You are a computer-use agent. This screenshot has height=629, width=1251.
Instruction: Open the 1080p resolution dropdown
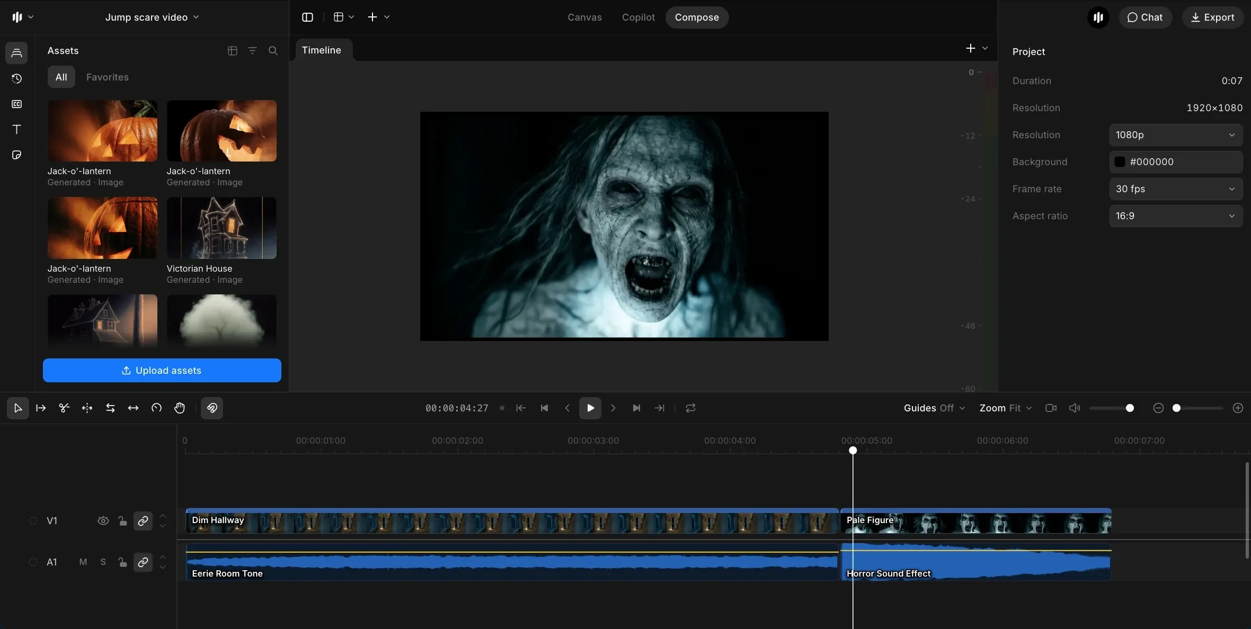pyautogui.click(x=1176, y=134)
